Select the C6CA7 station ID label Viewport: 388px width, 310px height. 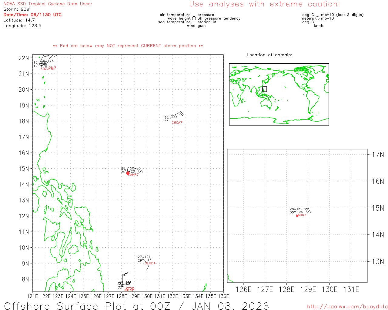tap(177, 123)
